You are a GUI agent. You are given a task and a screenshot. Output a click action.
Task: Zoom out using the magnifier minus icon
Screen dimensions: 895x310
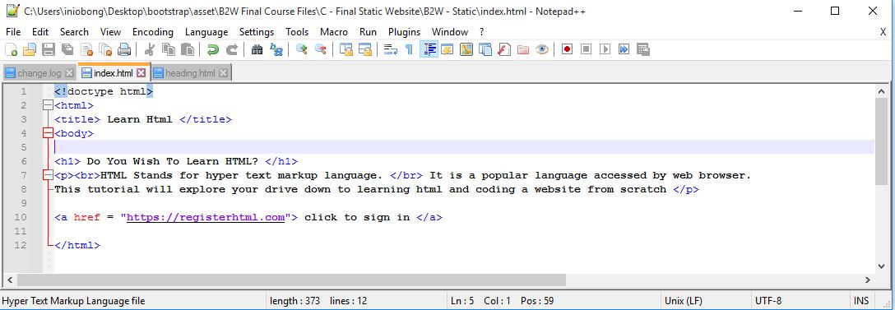tap(320, 49)
